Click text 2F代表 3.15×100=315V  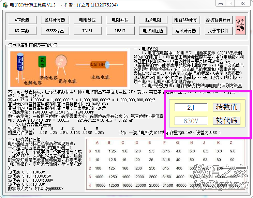click(x=30, y=176)
